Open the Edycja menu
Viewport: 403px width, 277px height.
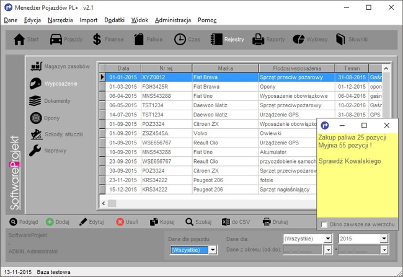tap(32, 20)
